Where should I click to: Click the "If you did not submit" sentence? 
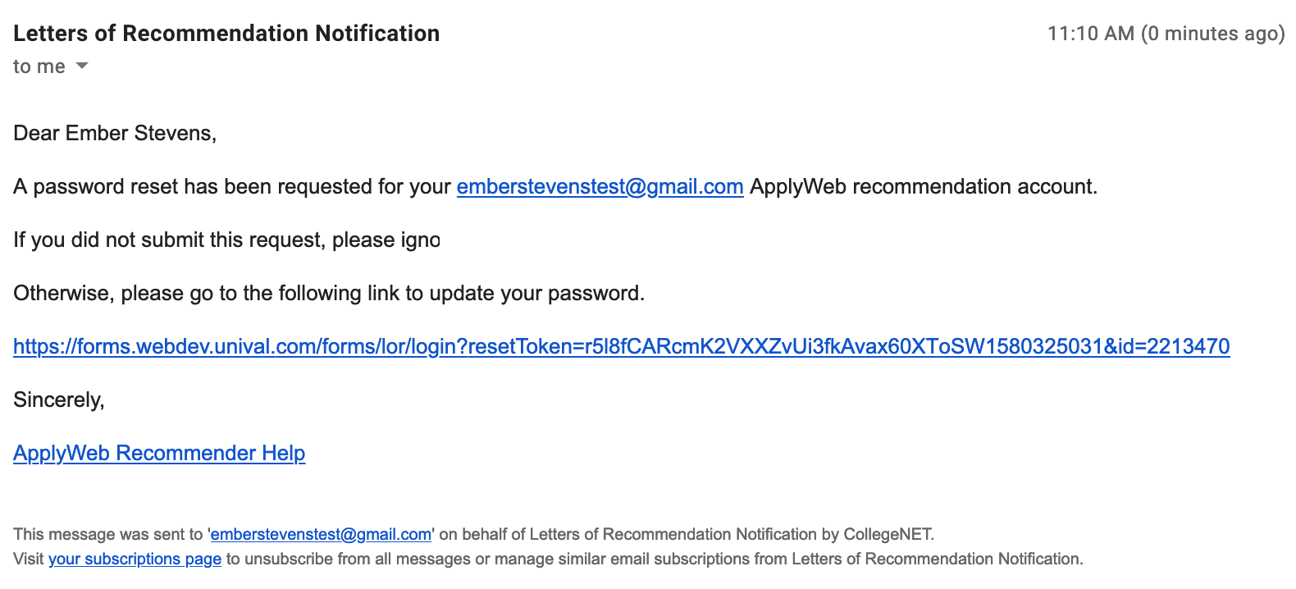tap(226, 240)
